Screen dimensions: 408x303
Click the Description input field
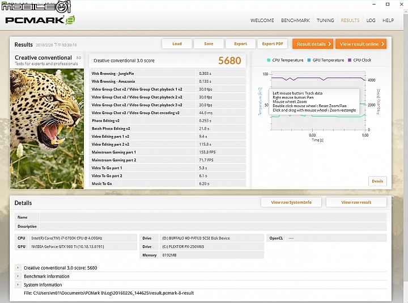(213, 227)
